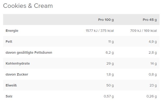Click the 1,8 g sugar value
This screenshot has width=165, height=106.
click(x=110, y=74)
